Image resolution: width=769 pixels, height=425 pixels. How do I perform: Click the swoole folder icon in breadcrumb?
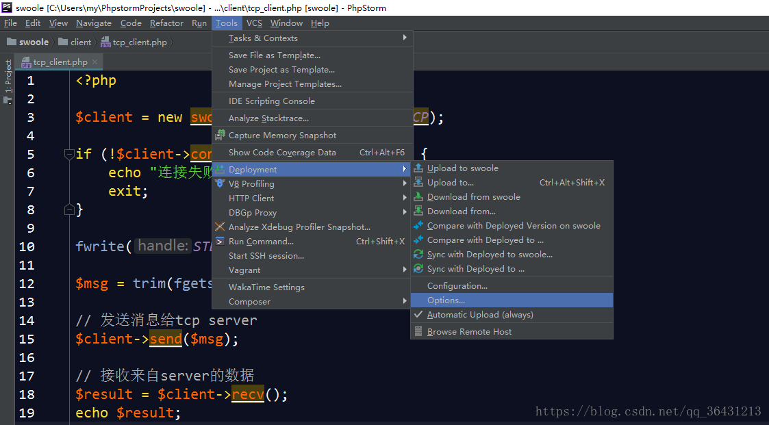(x=12, y=42)
